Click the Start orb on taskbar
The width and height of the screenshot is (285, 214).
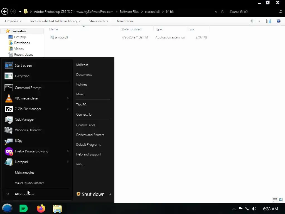(x=7, y=208)
